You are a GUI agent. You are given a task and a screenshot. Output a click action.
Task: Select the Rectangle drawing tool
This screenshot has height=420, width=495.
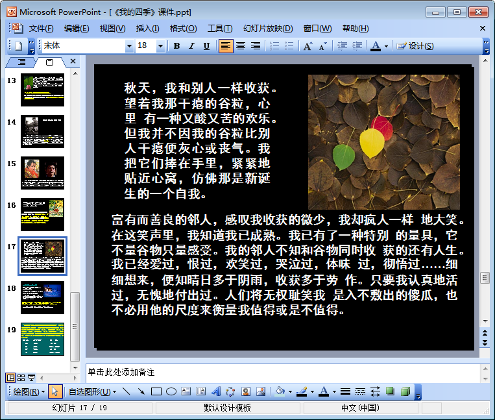coord(156,391)
